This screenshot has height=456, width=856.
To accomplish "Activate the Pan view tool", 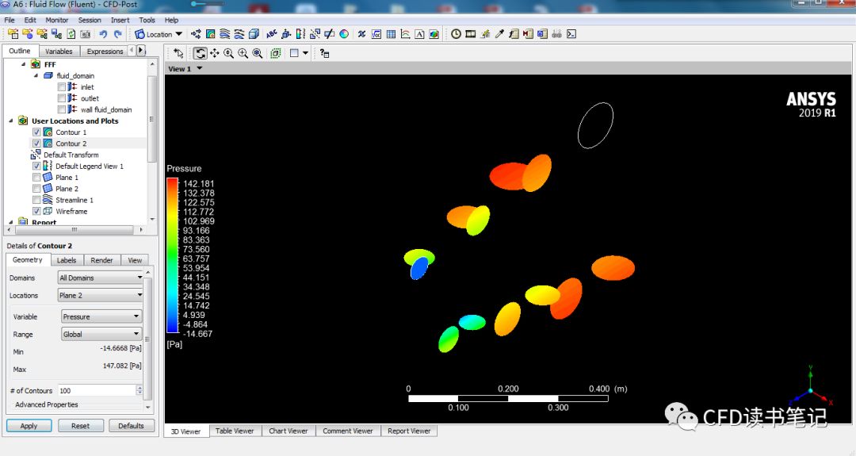I will coord(215,53).
